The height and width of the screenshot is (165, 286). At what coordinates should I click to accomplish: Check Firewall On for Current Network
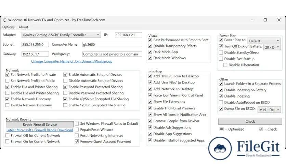[7, 141]
